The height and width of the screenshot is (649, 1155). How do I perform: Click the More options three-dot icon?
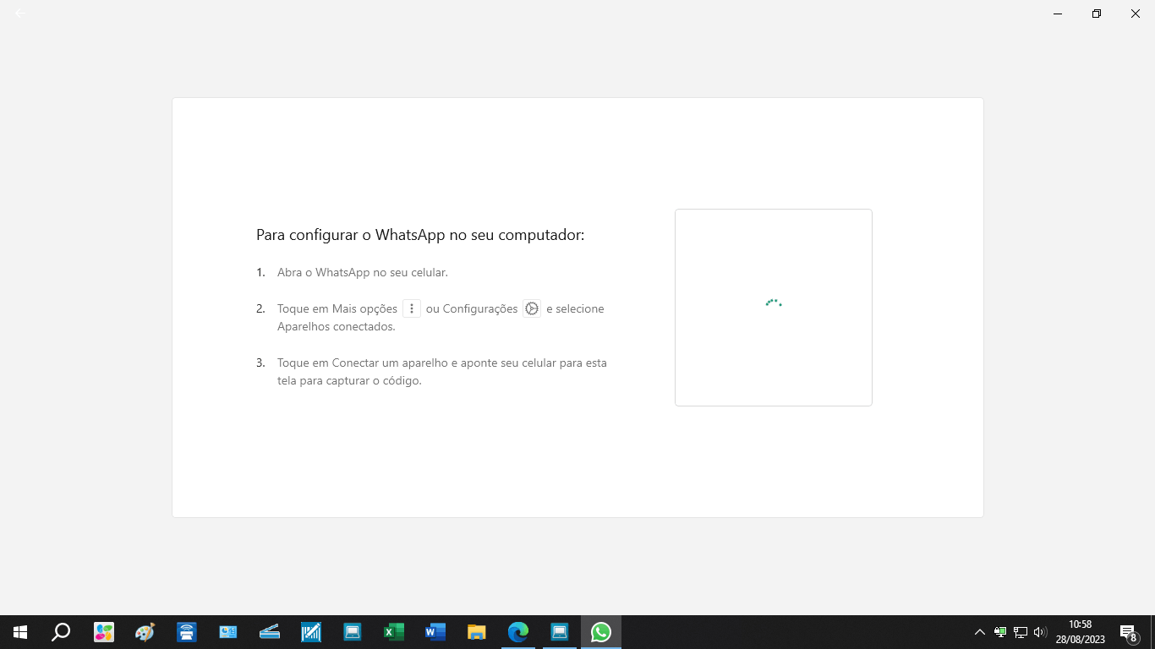(412, 308)
